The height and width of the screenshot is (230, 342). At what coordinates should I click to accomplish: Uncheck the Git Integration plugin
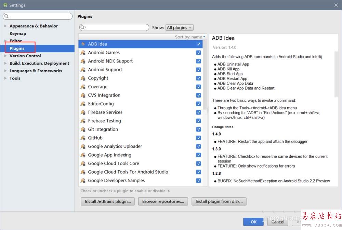coord(198,129)
